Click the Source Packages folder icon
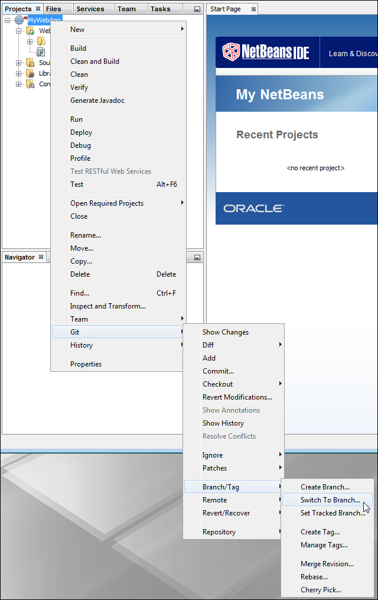378x600 pixels. point(30,63)
